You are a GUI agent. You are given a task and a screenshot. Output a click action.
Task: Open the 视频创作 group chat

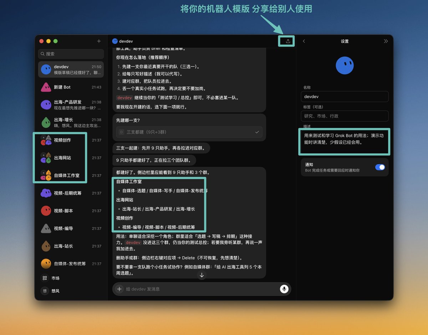coord(71,140)
